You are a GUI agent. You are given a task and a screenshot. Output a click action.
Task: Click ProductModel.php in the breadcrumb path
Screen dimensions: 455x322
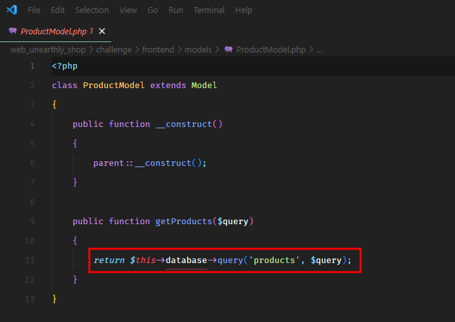(x=271, y=49)
